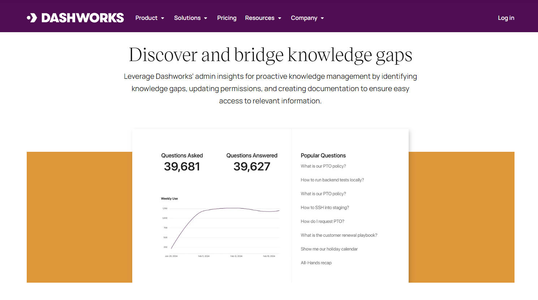Image resolution: width=538 pixels, height=300 pixels.
Task: Expand the Solutions dropdown menu
Action: tap(191, 18)
